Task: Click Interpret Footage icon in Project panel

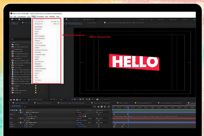Action: point(11,100)
